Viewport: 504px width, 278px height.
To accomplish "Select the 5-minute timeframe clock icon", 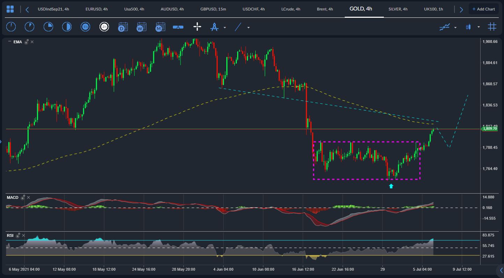I will (x=29, y=27).
